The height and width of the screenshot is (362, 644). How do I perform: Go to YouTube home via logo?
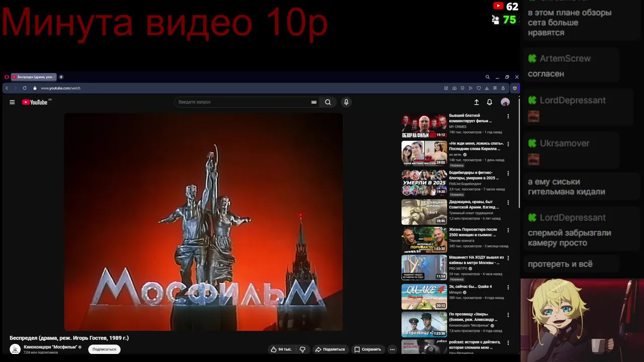(x=35, y=102)
